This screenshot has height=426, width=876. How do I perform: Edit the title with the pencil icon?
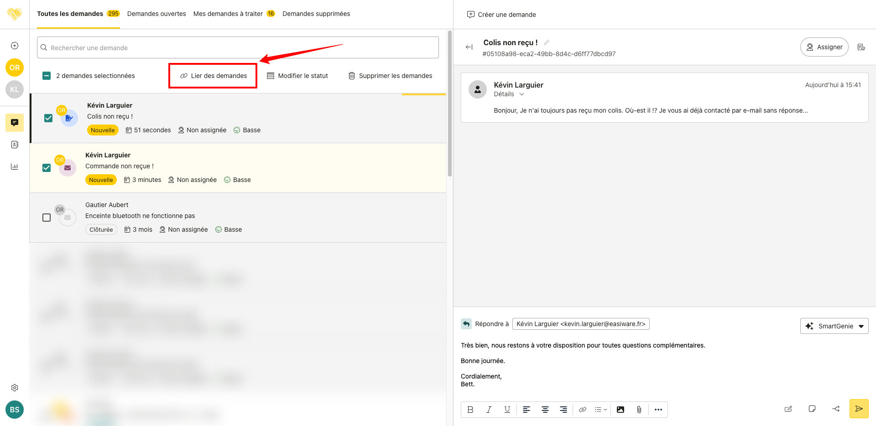click(547, 42)
